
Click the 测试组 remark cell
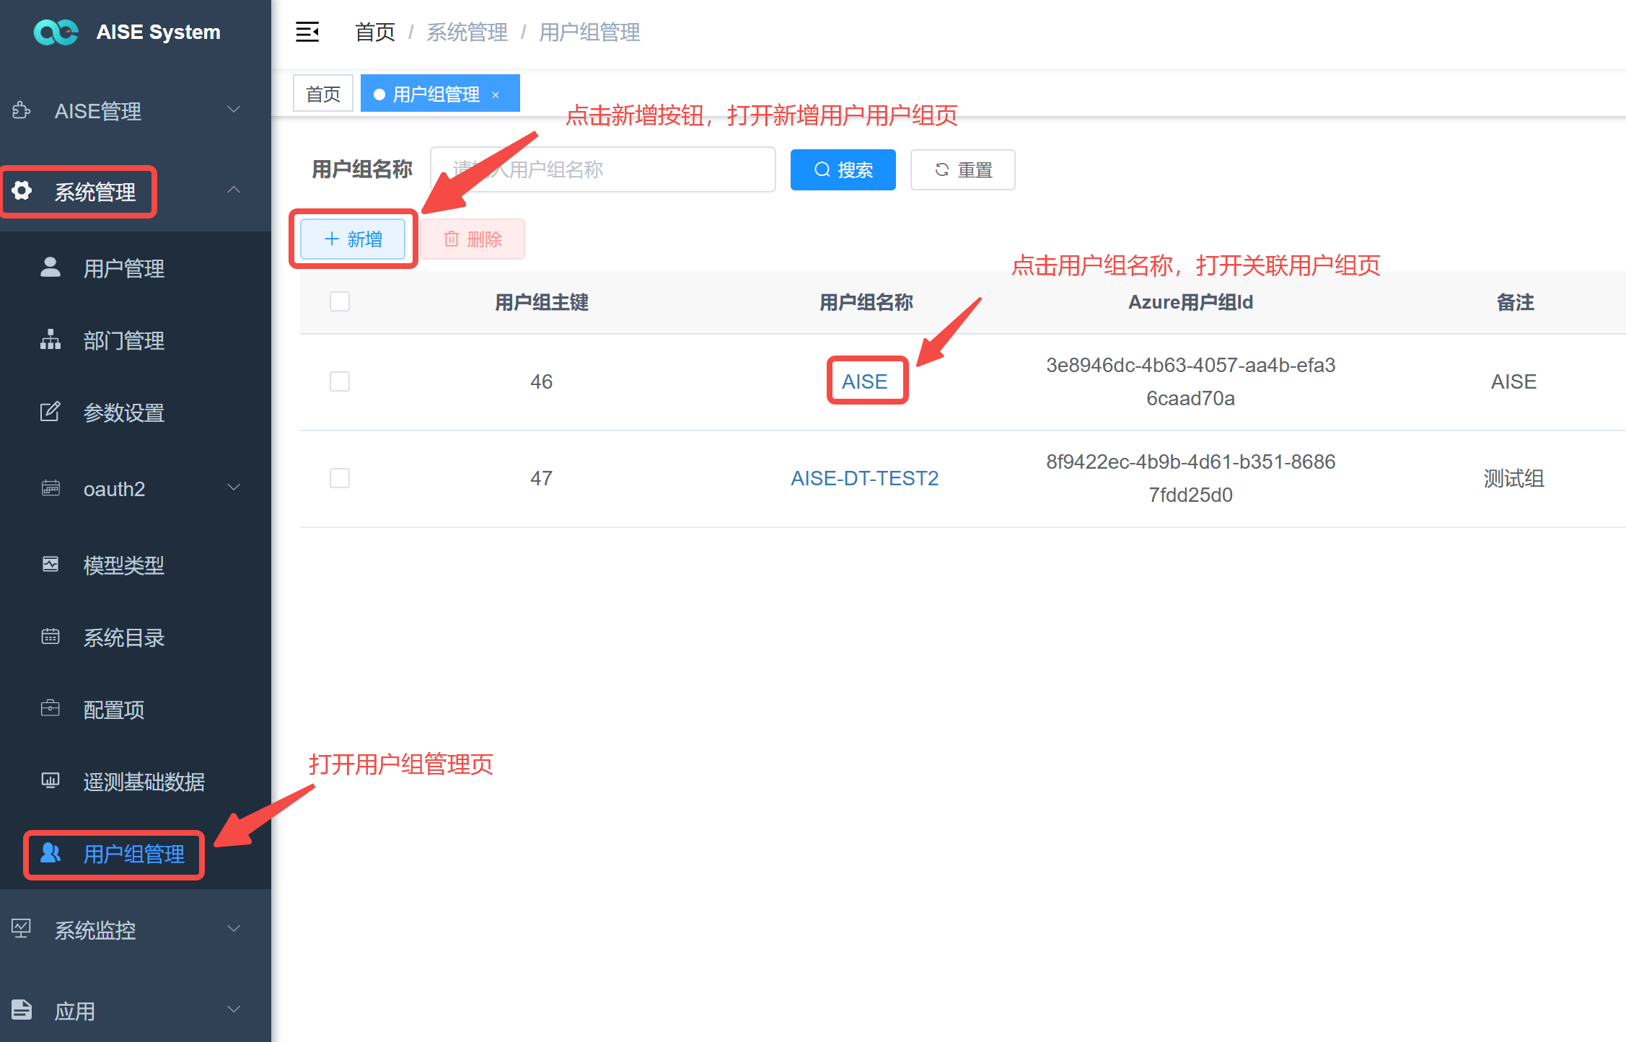click(x=1514, y=478)
